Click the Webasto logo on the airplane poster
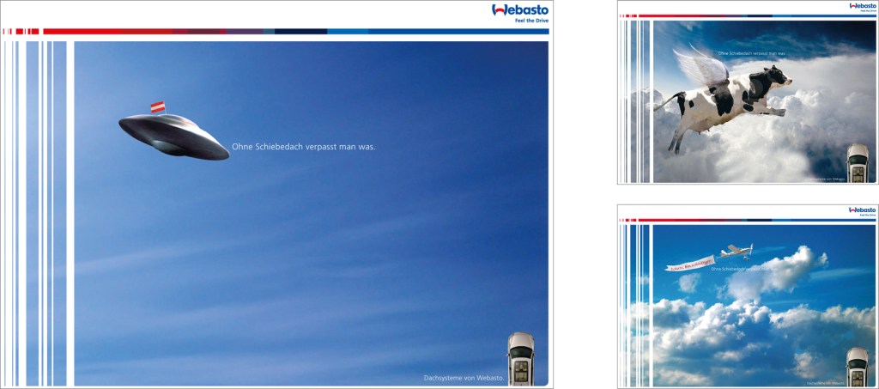This screenshot has height=389, width=879. tap(862, 209)
